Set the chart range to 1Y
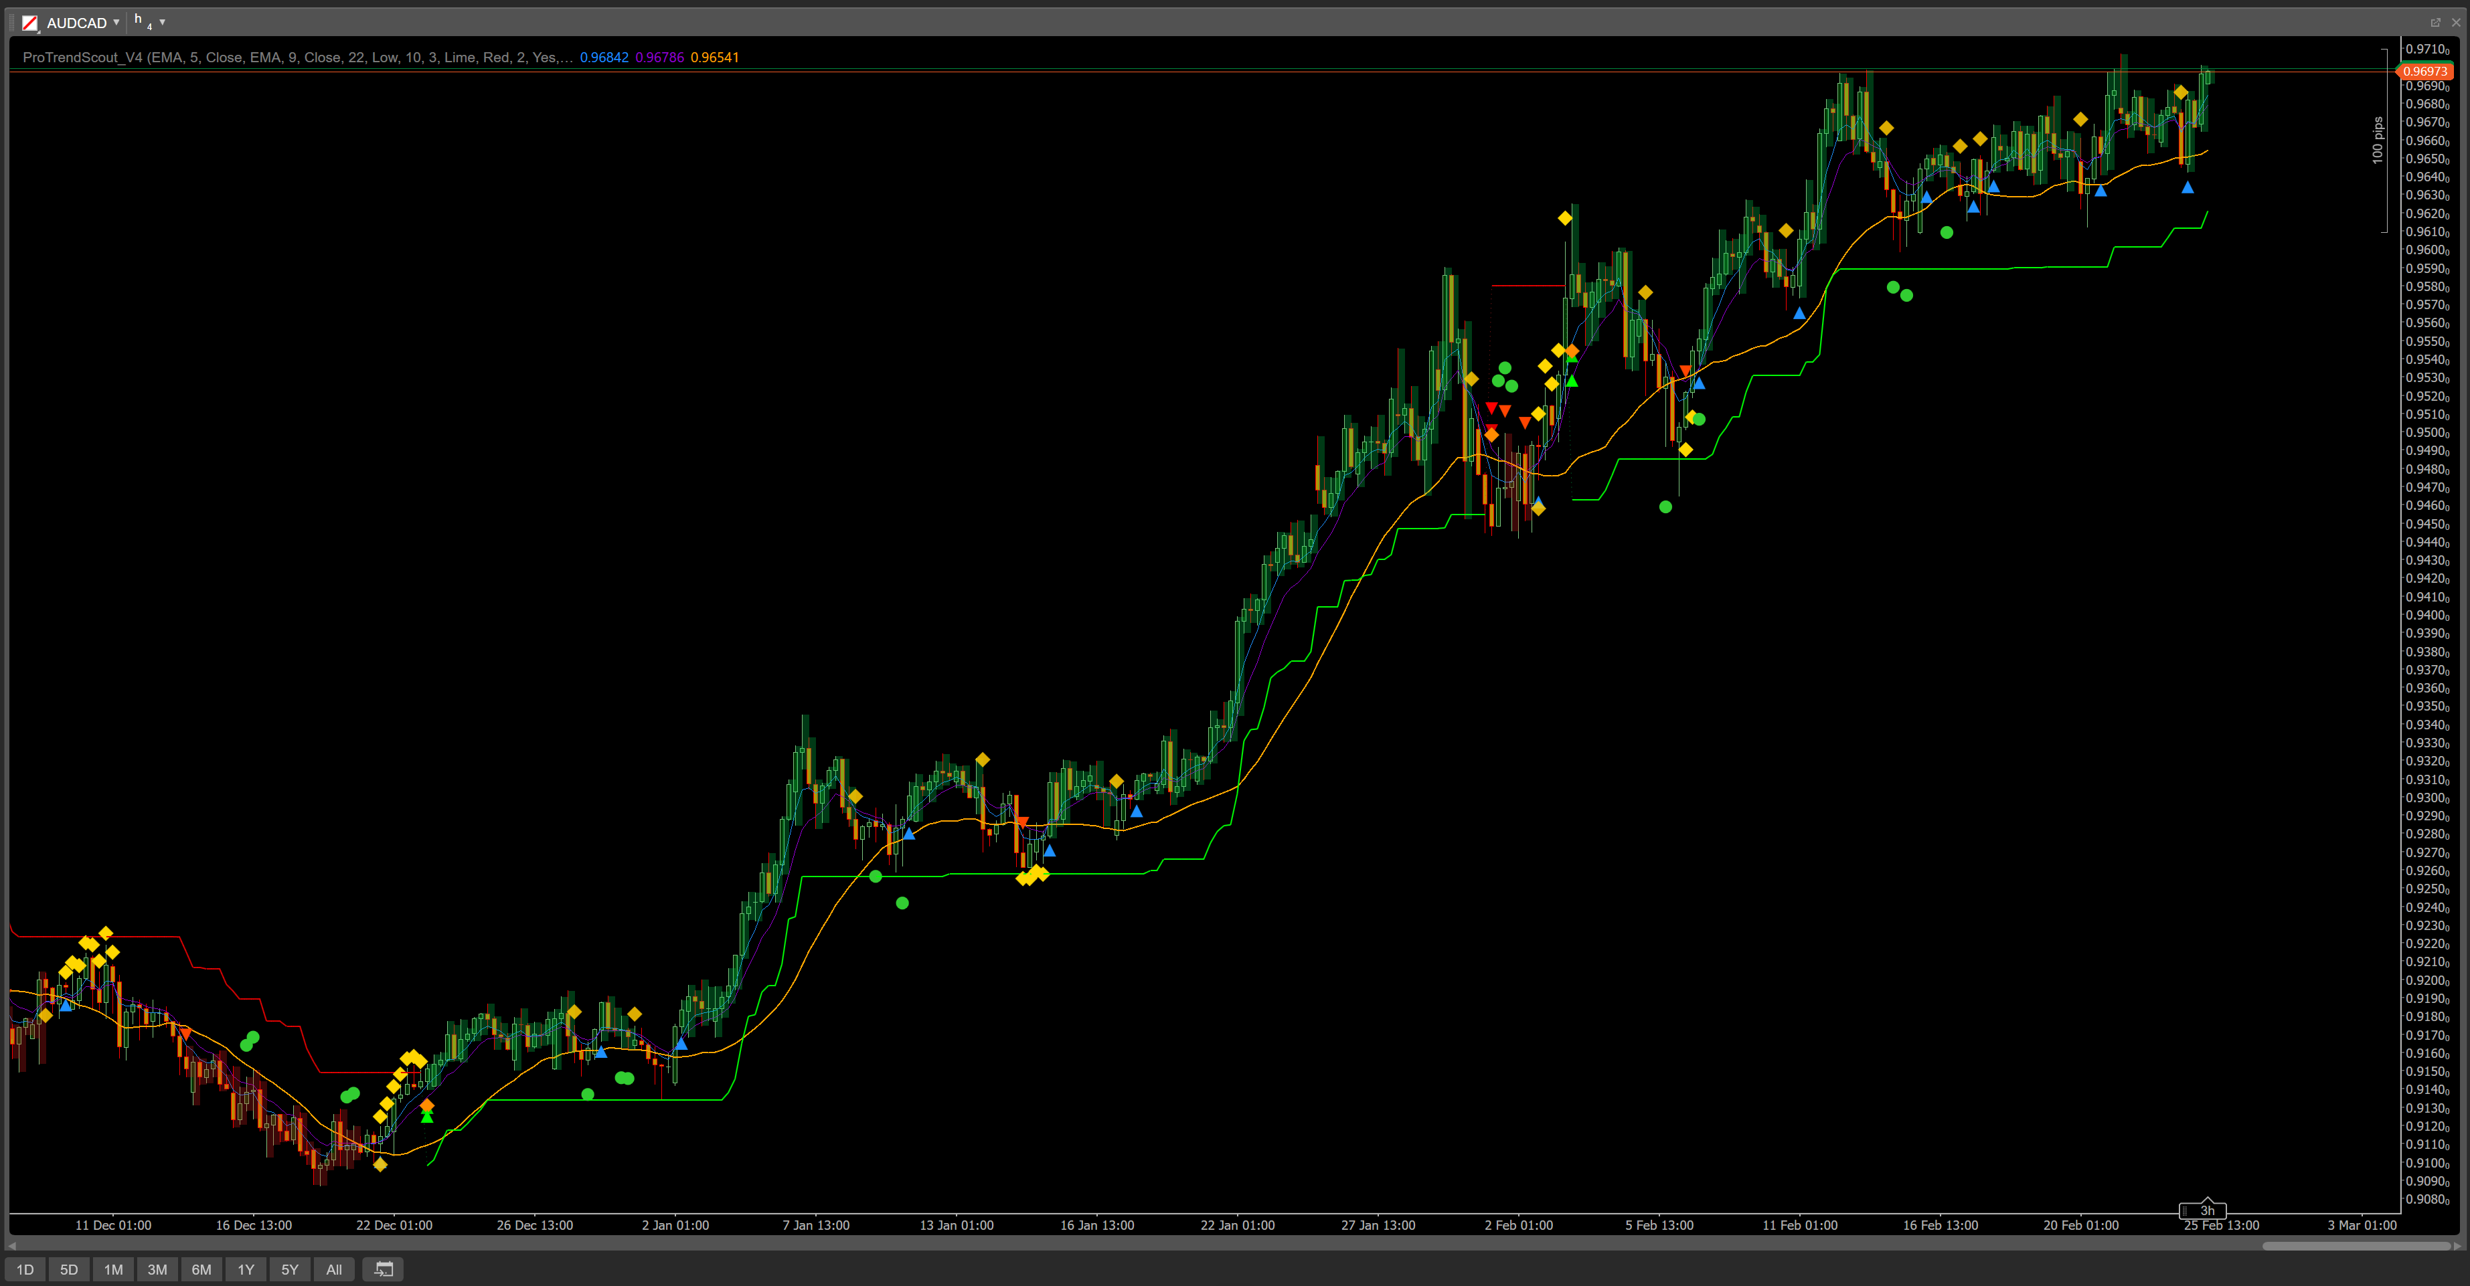This screenshot has height=1286, width=2470. point(246,1269)
